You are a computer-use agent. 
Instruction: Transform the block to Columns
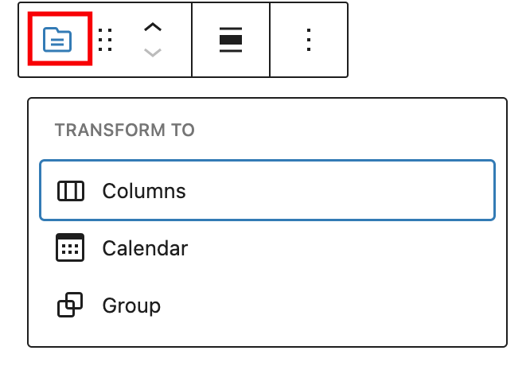pyautogui.click(x=267, y=191)
